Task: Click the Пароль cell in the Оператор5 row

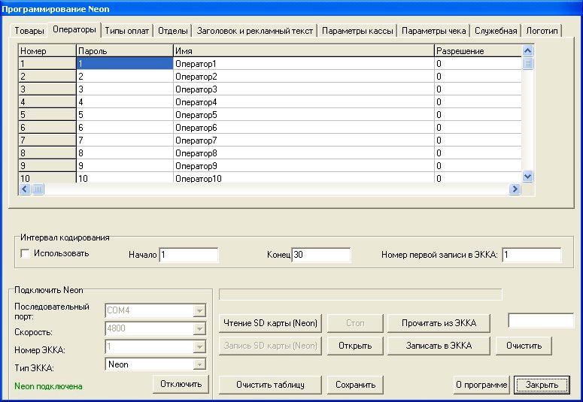Action: tap(125, 115)
